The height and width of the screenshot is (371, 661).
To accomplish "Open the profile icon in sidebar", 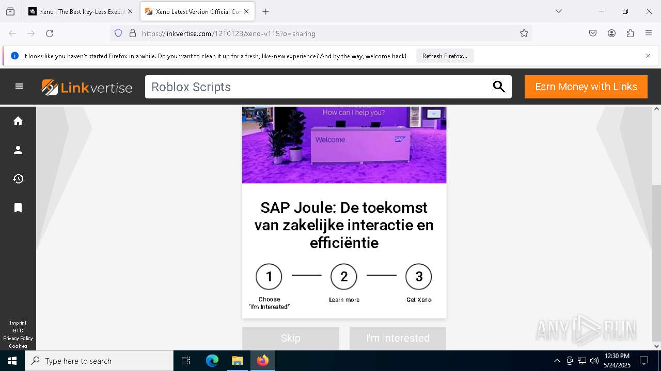I will tap(18, 150).
